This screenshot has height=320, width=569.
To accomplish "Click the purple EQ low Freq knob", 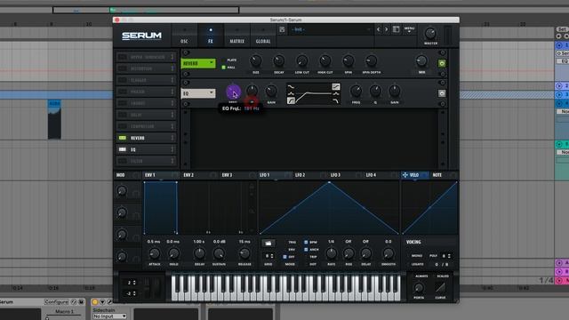I will [x=233, y=92].
